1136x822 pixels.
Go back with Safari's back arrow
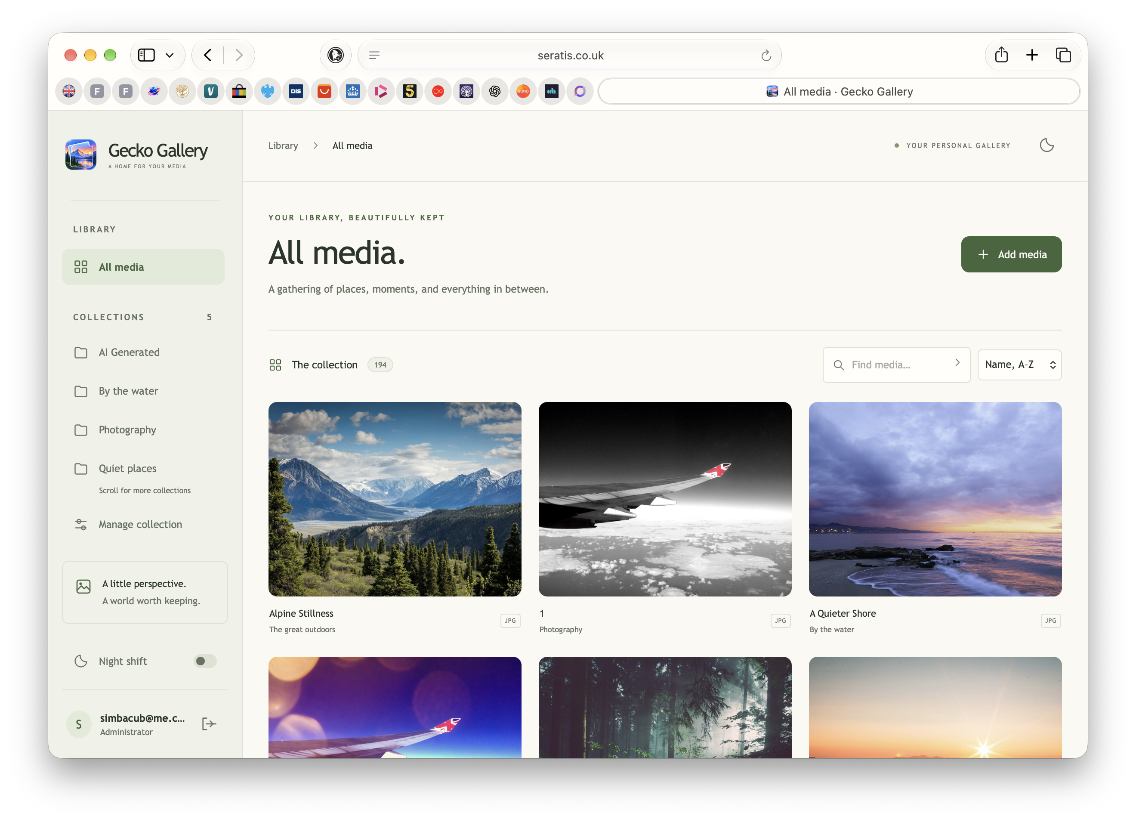[x=207, y=55]
